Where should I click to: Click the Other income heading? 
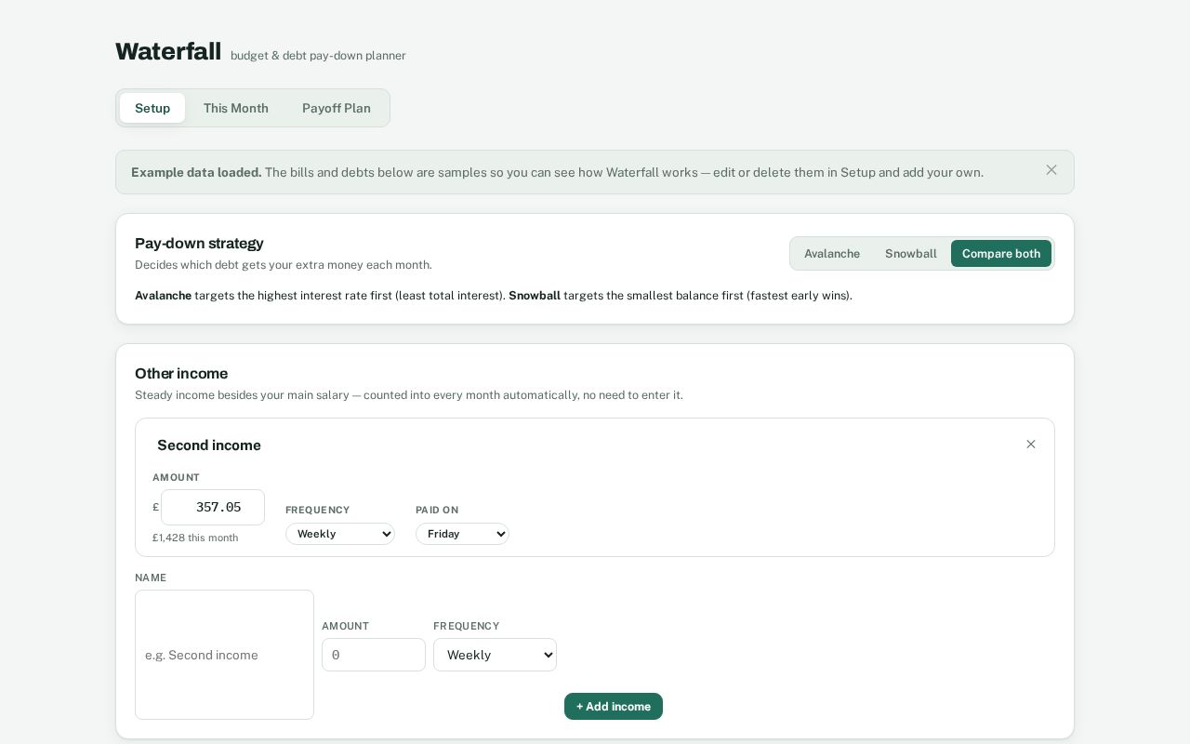[181, 374]
